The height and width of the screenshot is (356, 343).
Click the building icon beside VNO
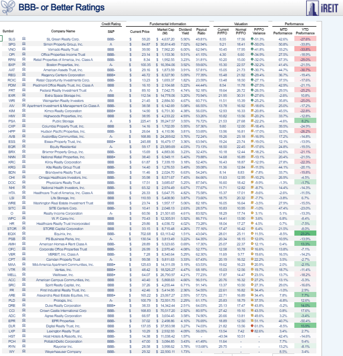tap(24, 49)
